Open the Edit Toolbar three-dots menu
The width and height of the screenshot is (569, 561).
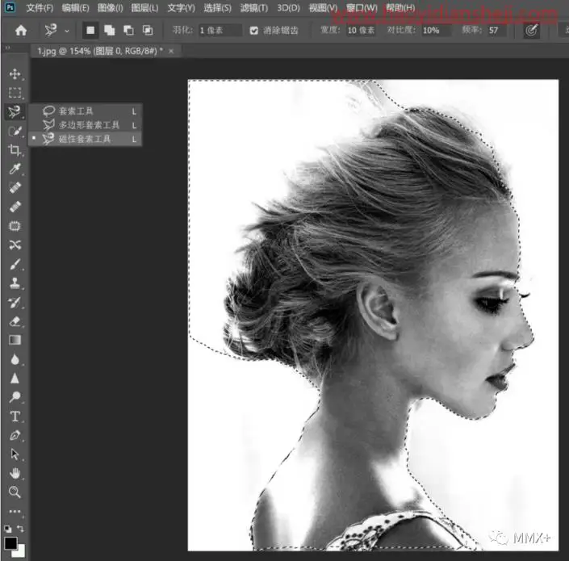coord(15,511)
